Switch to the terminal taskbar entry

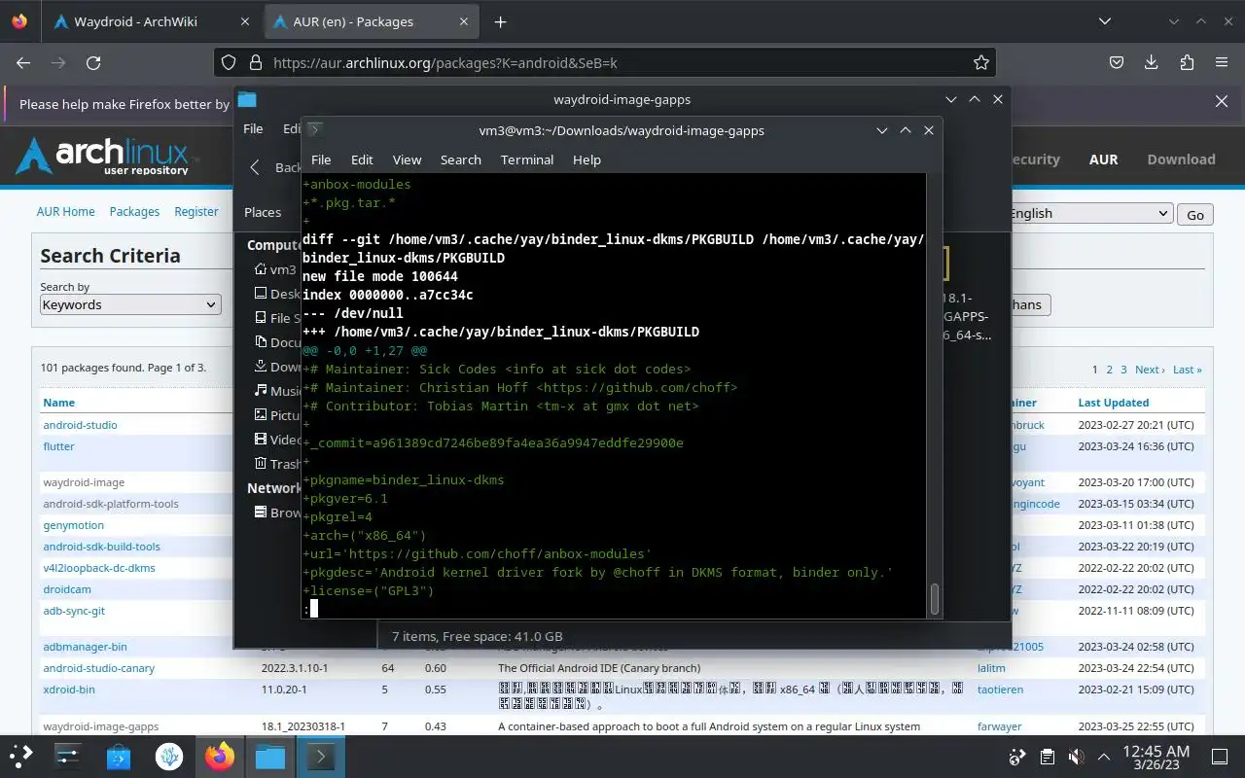321,756
